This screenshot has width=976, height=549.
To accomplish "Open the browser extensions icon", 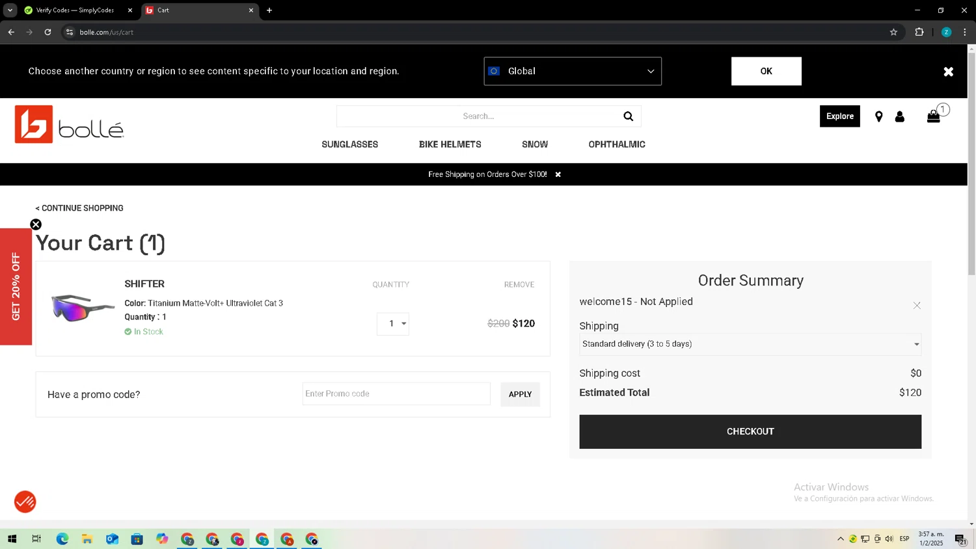I will coord(919,32).
